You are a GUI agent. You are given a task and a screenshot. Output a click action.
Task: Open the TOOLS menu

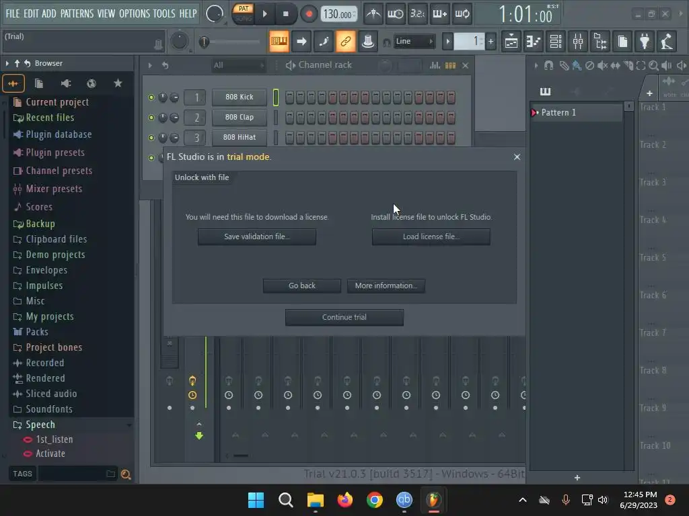(164, 13)
